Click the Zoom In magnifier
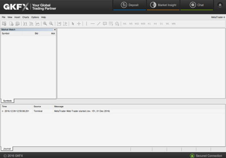226x158 pixels. pyautogui.click(x=45, y=24)
